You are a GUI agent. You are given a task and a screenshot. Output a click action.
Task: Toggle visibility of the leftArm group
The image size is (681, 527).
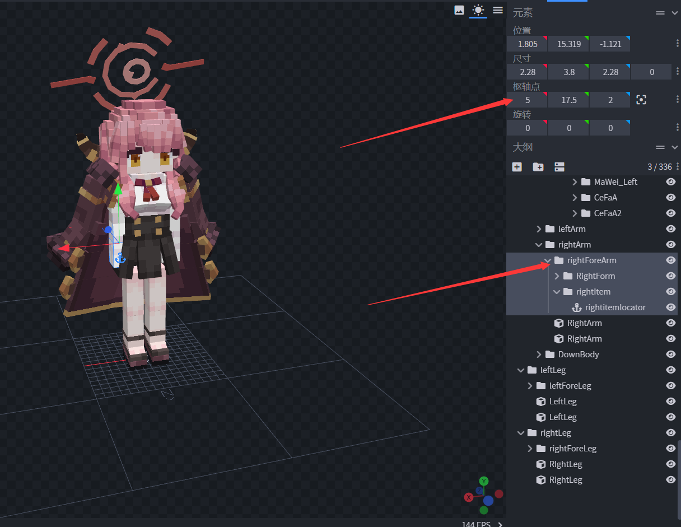click(x=670, y=229)
